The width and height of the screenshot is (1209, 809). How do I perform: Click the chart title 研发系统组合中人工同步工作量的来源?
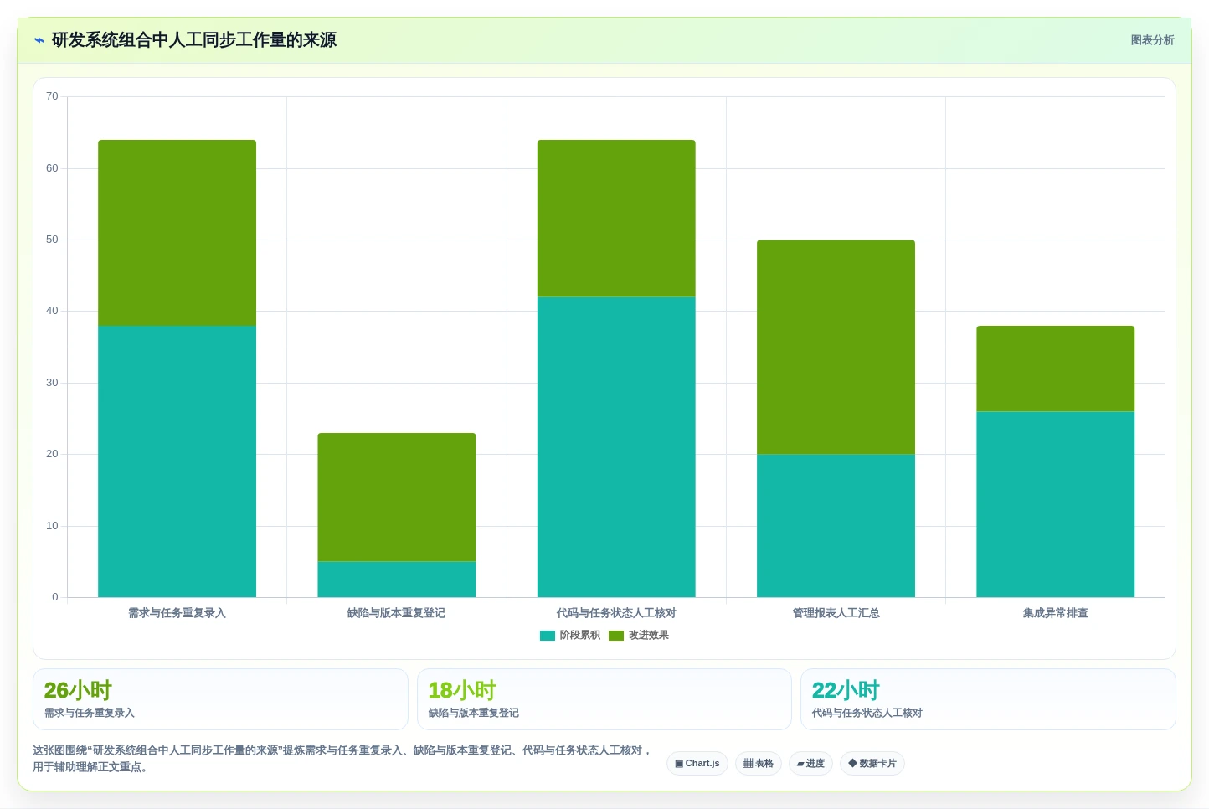point(194,40)
